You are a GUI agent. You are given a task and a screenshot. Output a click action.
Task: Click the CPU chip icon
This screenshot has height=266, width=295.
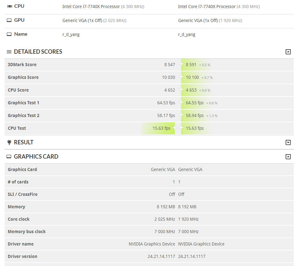[9, 7]
